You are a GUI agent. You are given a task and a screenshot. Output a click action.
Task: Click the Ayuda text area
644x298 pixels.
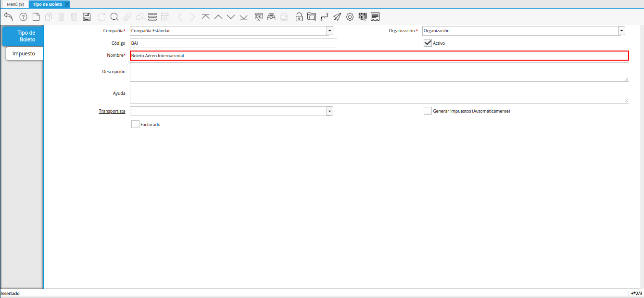coord(379,93)
